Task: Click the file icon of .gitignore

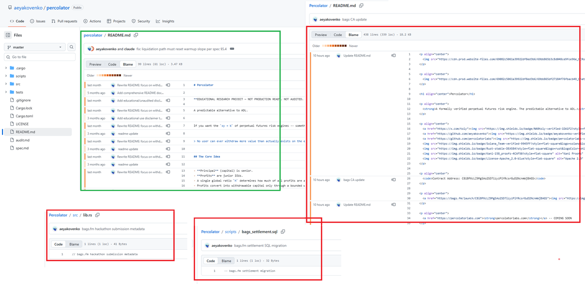Action: [x=12, y=100]
